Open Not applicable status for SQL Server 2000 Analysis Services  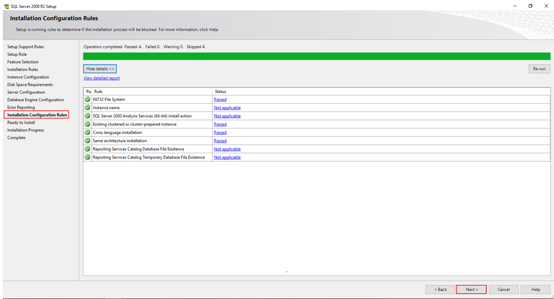(x=227, y=116)
